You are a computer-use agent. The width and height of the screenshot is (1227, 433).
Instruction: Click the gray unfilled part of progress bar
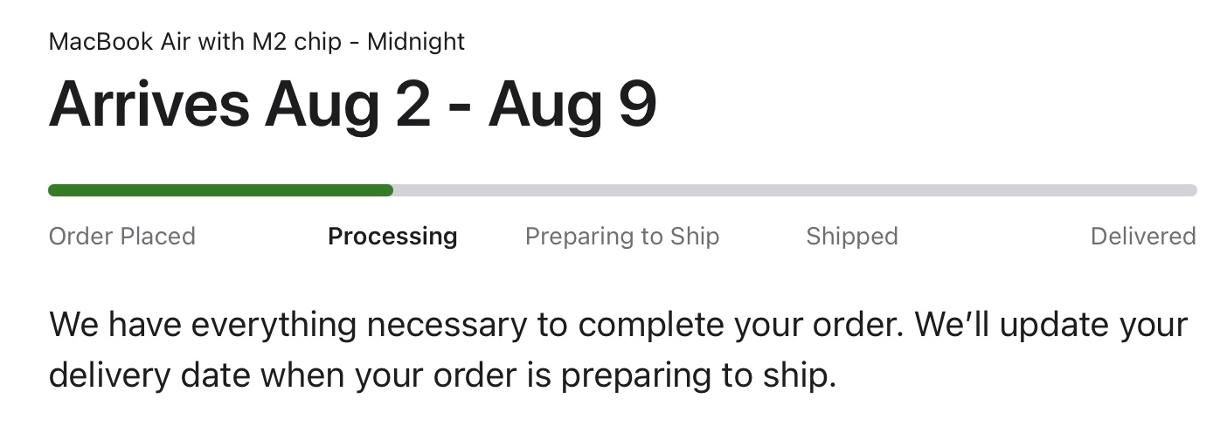[x=787, y=190]
